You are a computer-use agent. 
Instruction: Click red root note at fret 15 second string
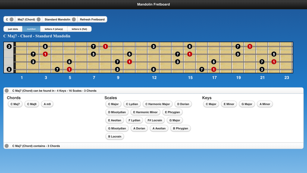(x=189, y=54)
